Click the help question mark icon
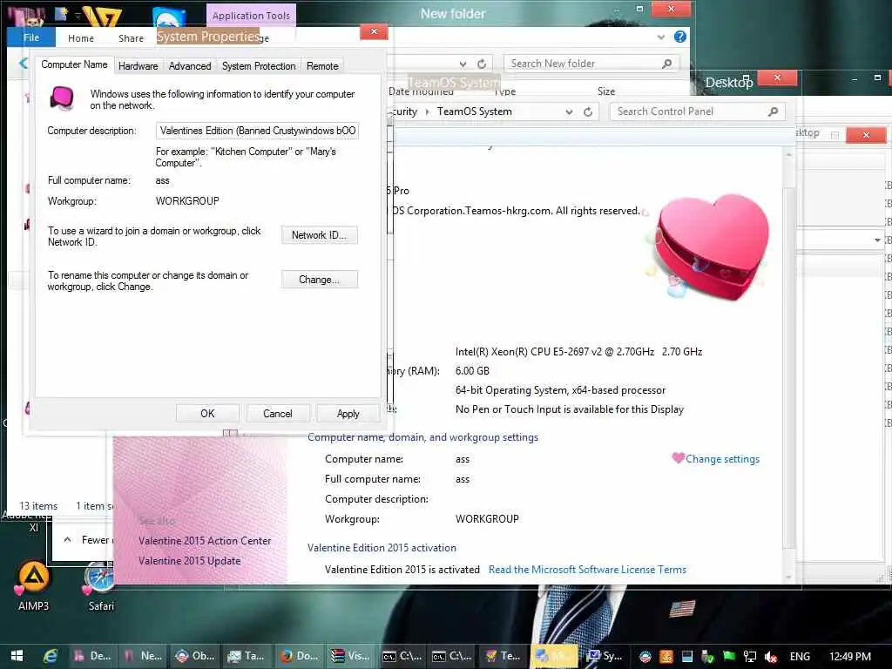The width and height of the screenshot is (892, 669). (679, 37)
